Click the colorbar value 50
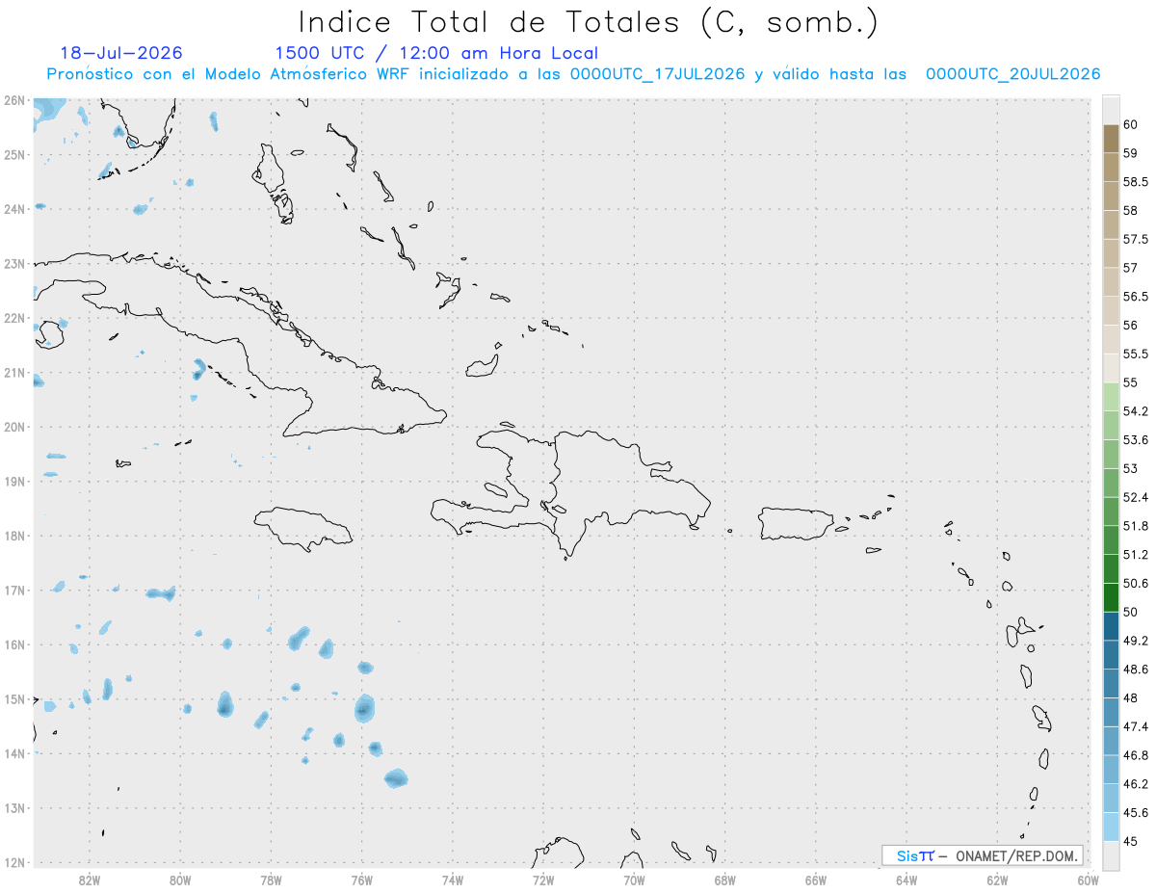This screenshot has height=893, width=1156. tap(1131, 612)
